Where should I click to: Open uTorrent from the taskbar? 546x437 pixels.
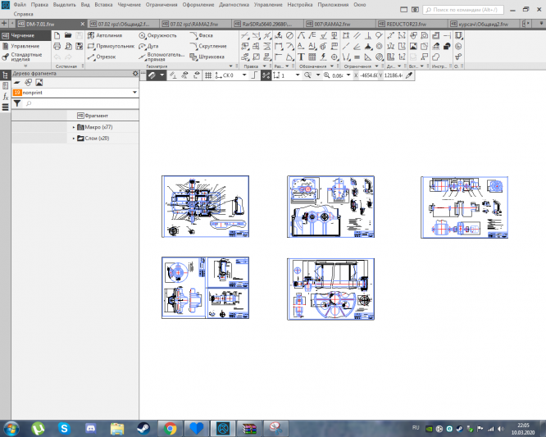(x=38, y=428)
